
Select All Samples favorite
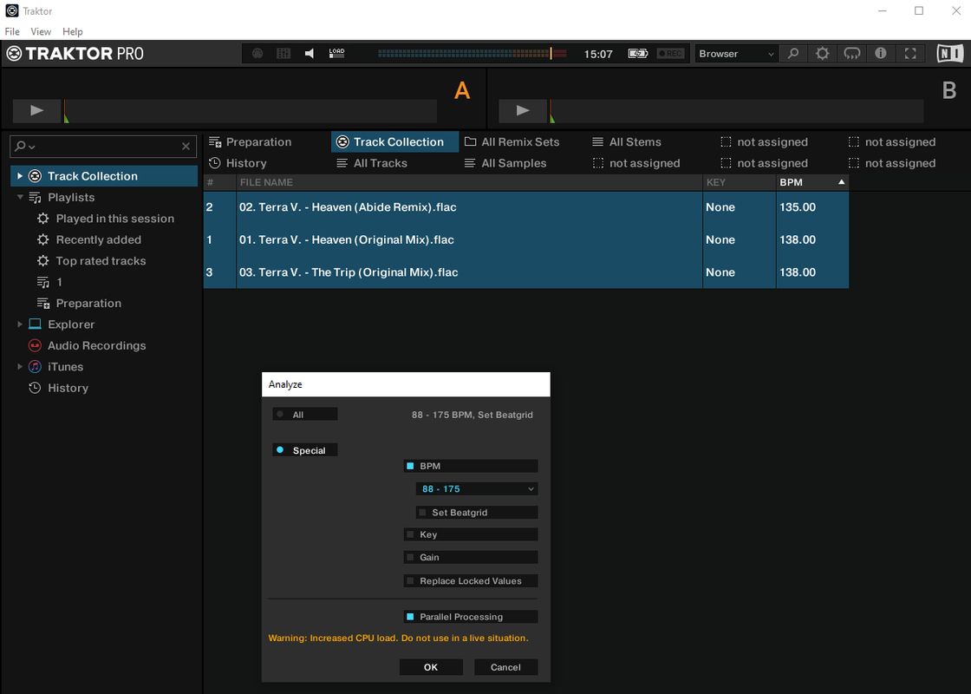[505, 163]
